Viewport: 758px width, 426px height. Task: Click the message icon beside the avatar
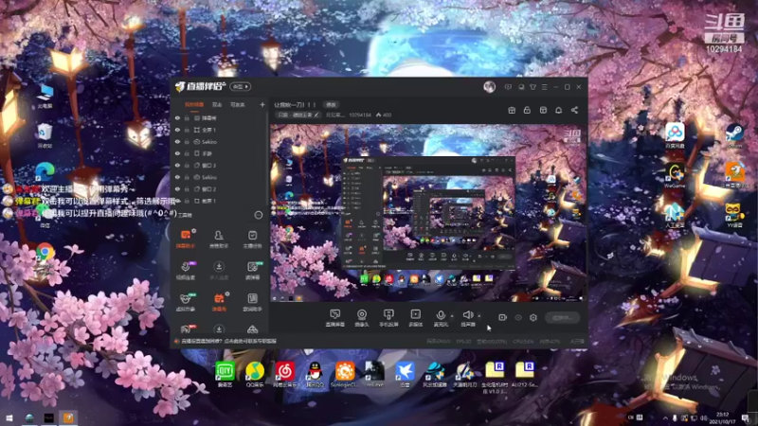(x=508, y=87)
